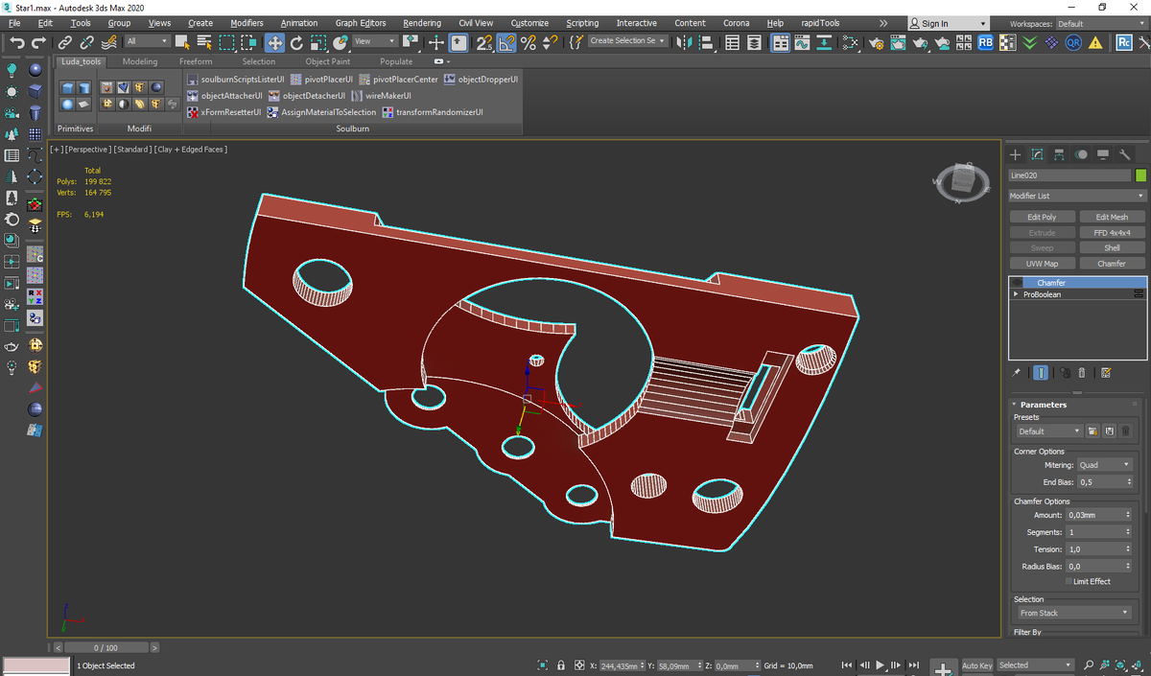1151x676 pixels.
Task: Activate the Select and Link tool
Action: pos(64,42)
